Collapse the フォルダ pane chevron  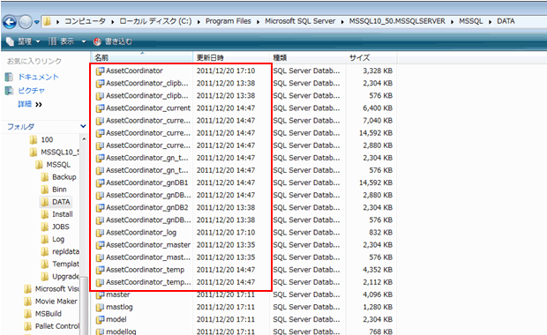click(x=83, y=126)
